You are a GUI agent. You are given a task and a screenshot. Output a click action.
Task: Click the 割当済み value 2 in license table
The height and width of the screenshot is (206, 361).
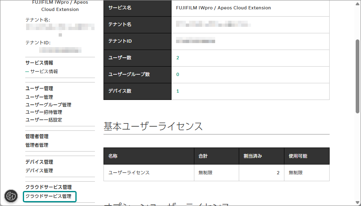click(x=278, y=173)
